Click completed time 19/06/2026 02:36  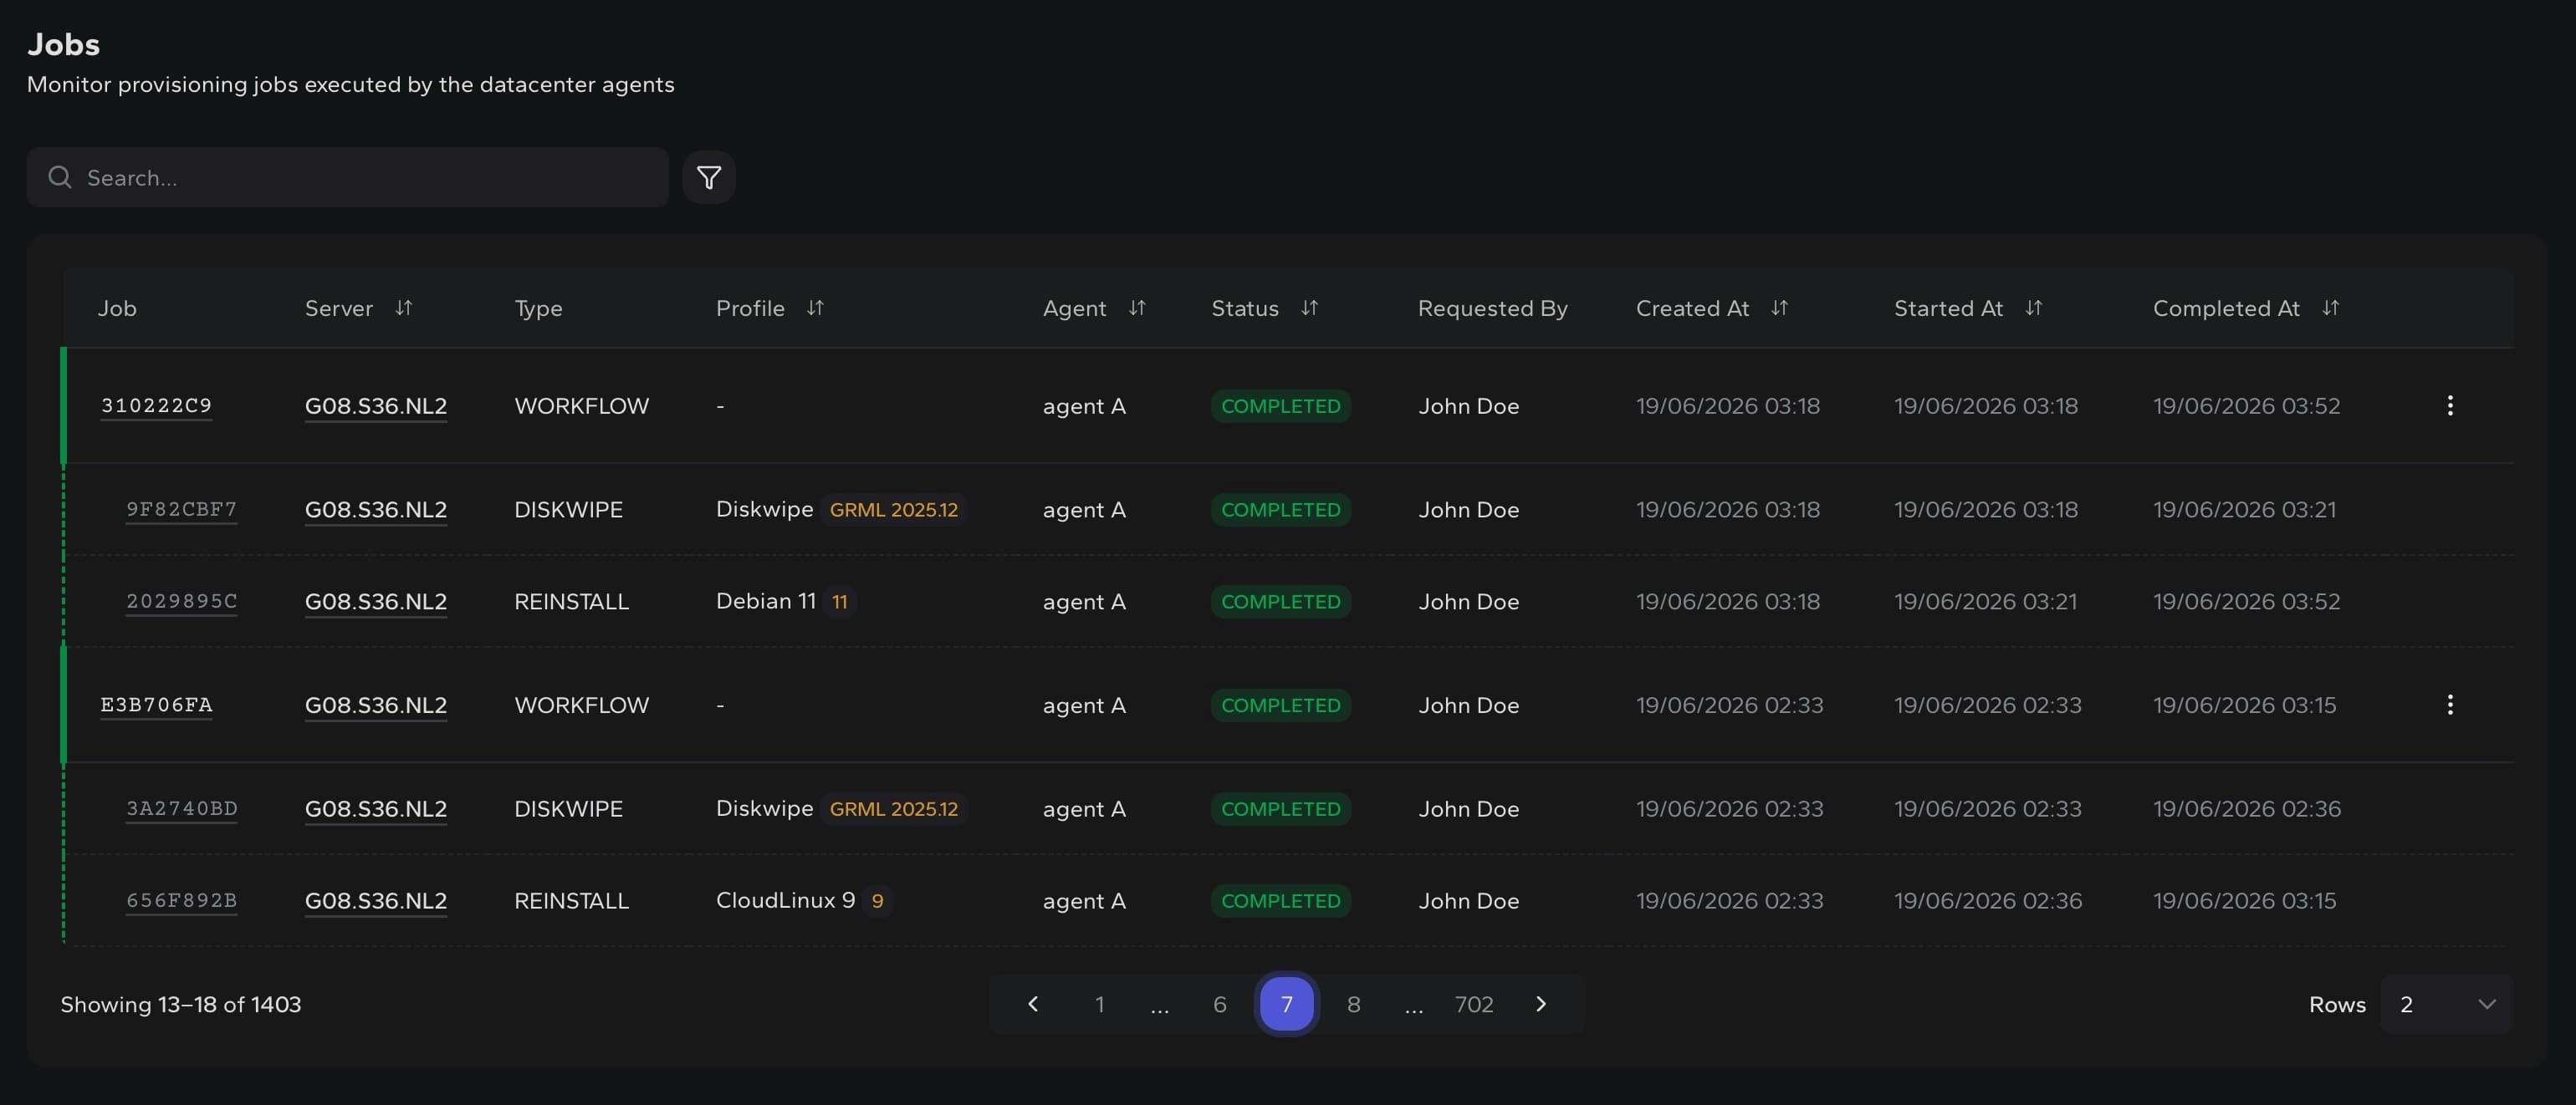[2246, 809]
